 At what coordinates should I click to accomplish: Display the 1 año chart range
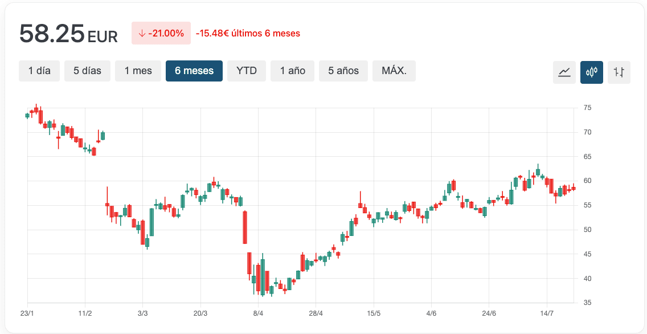coord(292,71)
